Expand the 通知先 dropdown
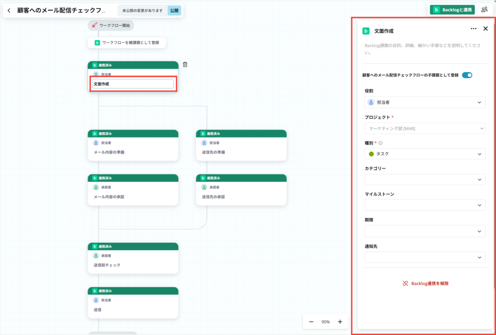496x335 pixels. click(425, 257)
